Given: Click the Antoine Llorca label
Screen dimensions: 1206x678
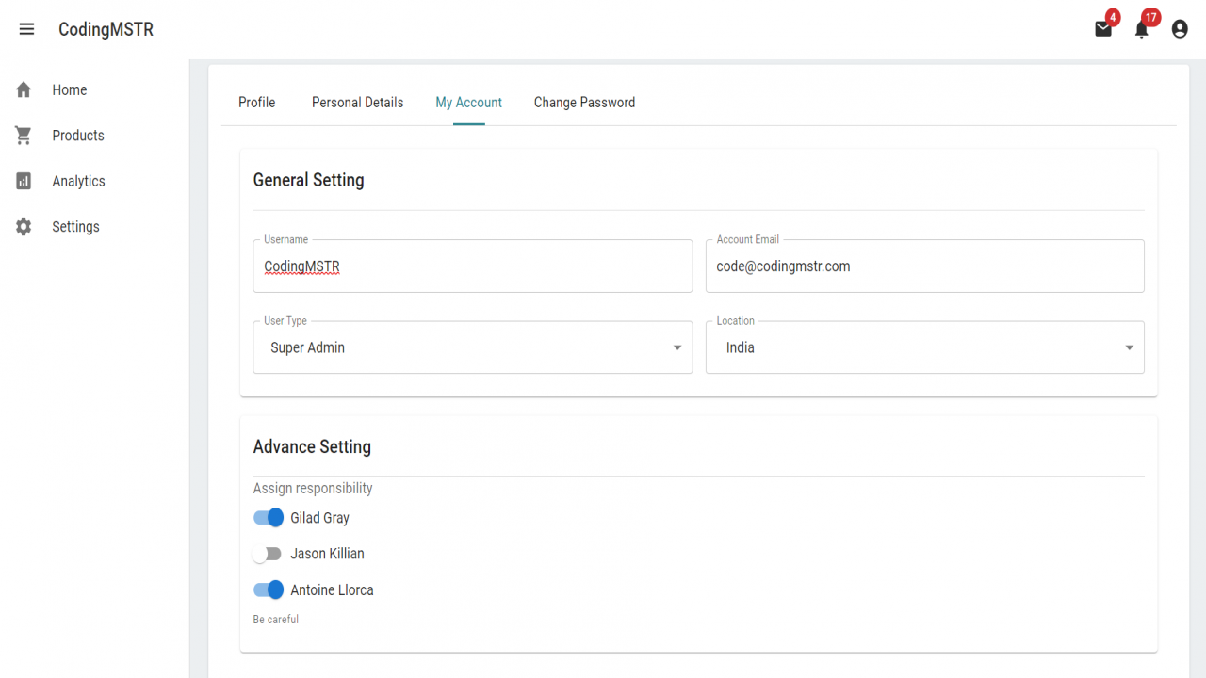Looking at the screenshot, I should coord(332,589).
